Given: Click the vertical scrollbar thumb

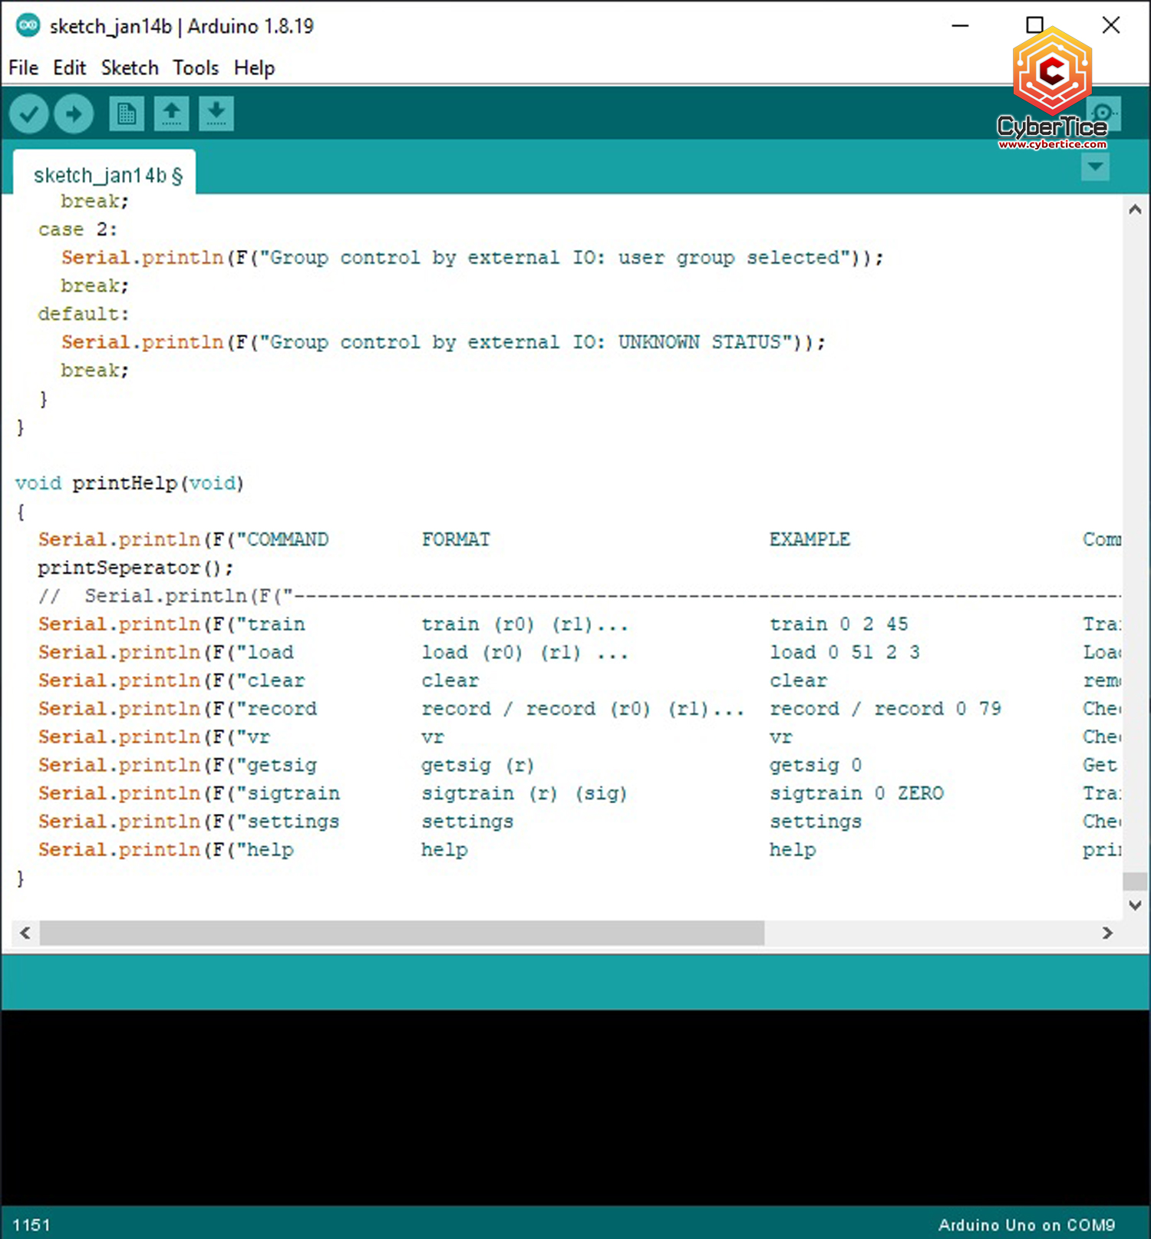Looking at the screenshot, I should point(1135,881).
